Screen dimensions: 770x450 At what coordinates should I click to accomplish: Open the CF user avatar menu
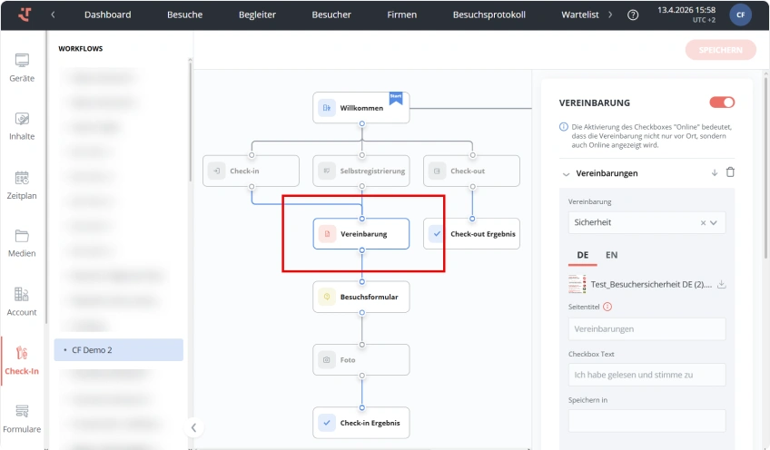(741, 15)
